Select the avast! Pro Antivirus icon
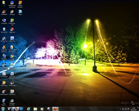 pos(4,49)
